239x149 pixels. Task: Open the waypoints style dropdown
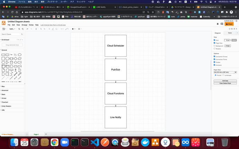(x=67, y=29)
